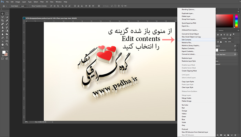
Task: Expand effects of Place your logo here layer
Action: pos(237,54)
